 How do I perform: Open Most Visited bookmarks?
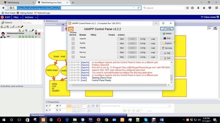click(x=8, y=13)
